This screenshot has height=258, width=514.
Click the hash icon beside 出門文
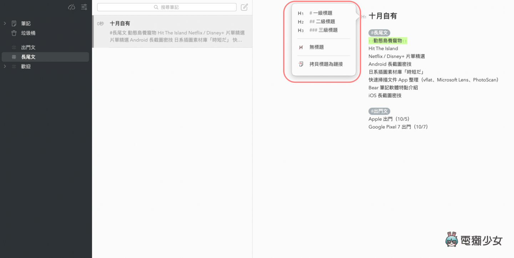pyautogui.click(x=14, y=47)
